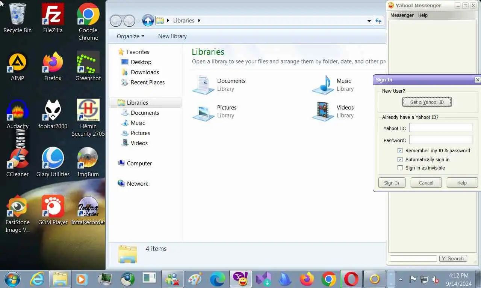Click the blue Up arrow button in Explorer
481x288 pixels.
148,21
